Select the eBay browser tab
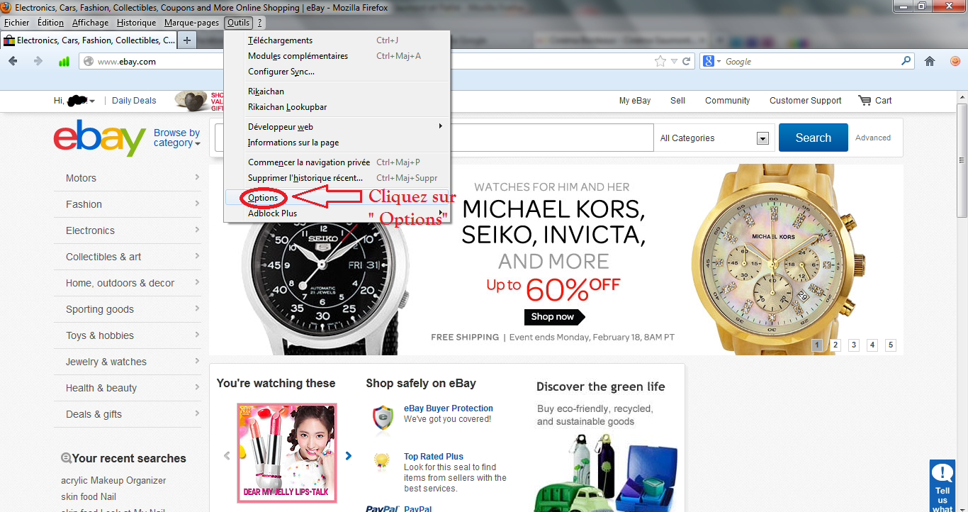 coord(89,40)
